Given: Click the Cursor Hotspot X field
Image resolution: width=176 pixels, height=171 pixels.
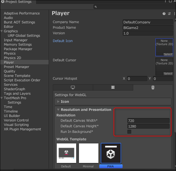Looking at the screenshot, I should (x=137, y=79).
